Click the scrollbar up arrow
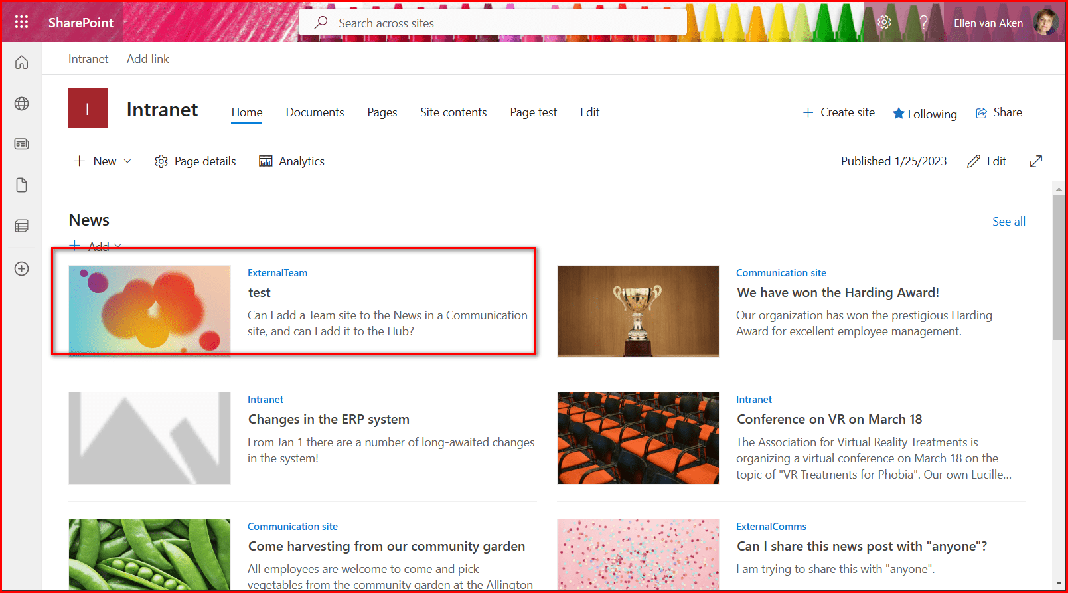The width and height of the screenshot is (1068, 593). [1059, 189]
